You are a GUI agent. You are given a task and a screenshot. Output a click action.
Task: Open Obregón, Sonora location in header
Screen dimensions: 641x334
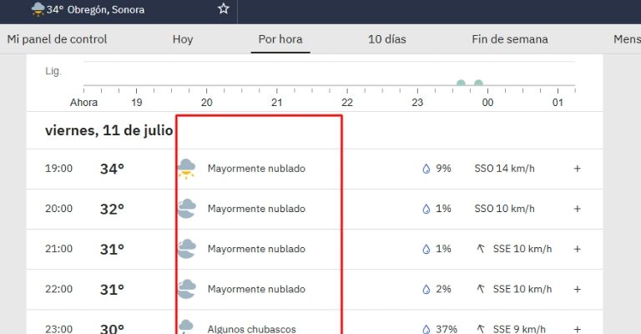point(106,9)
